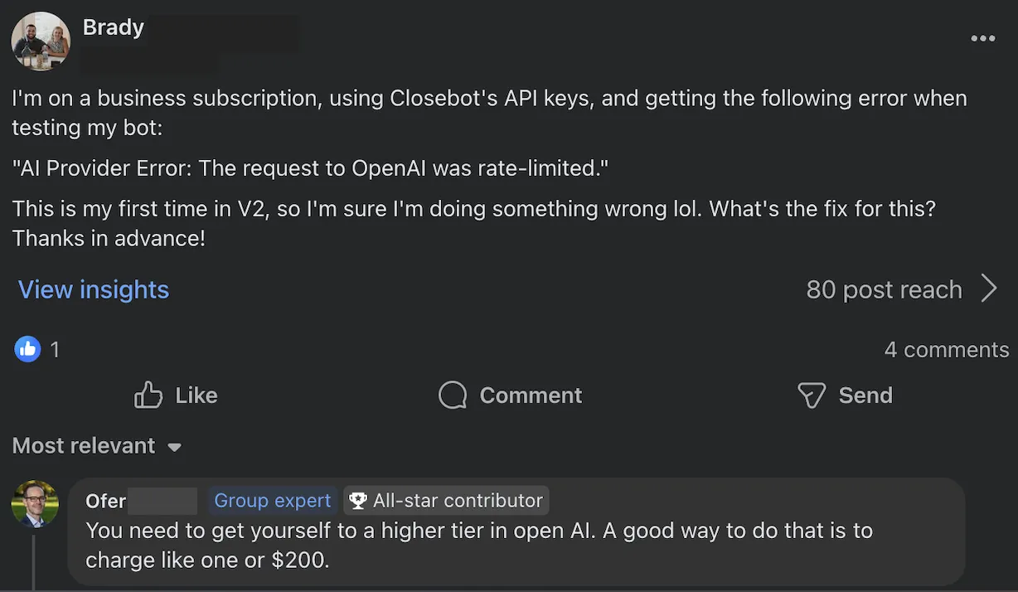Select Brady's name on the post

point(113,27)
